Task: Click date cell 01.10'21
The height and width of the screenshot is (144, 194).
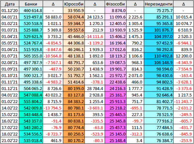Action: point(10,76)
